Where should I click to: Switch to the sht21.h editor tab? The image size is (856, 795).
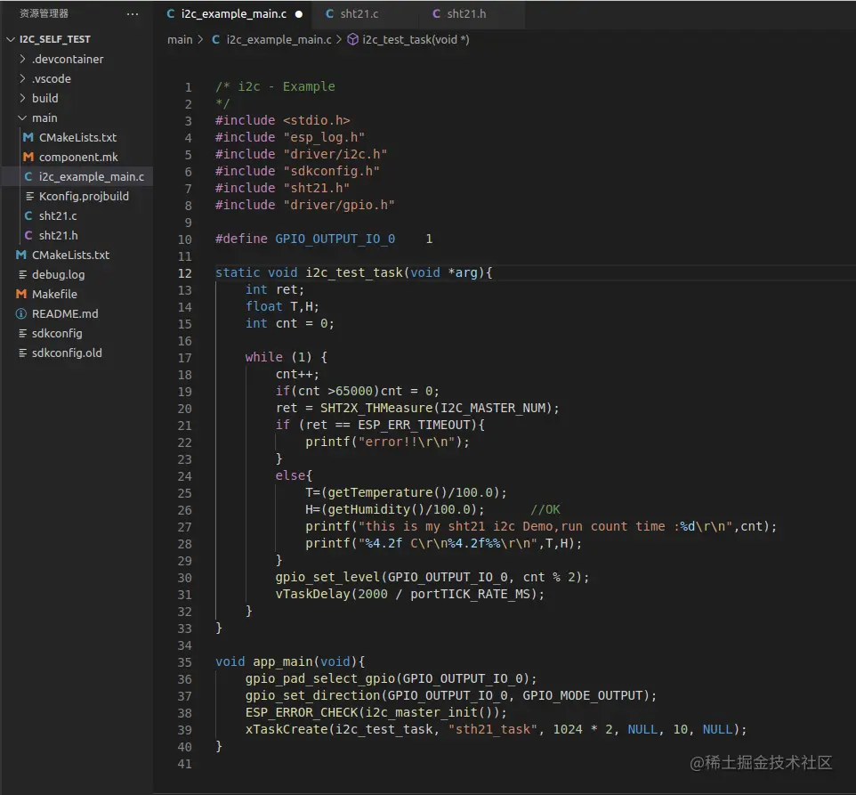click(x=465, y=14)
